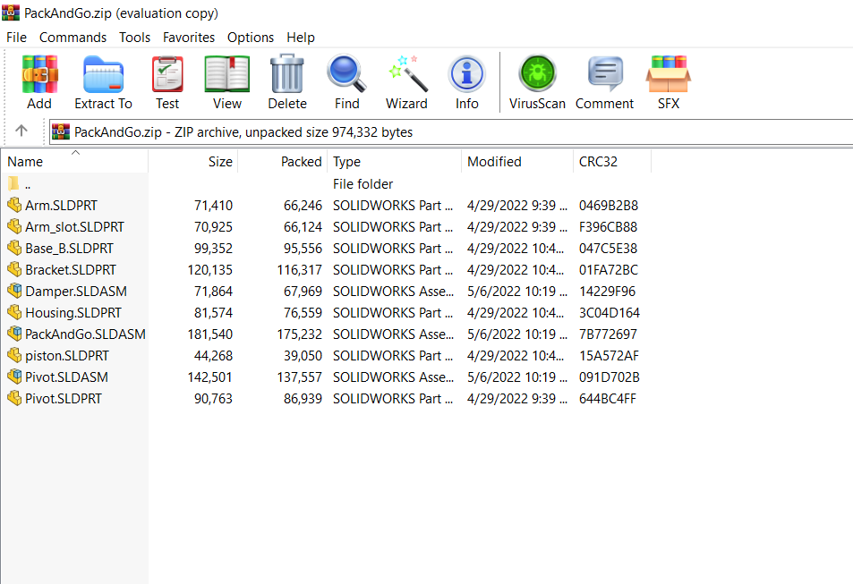Screen dimensions: 853x584
Task: Click the PackAndGo.SLDASM assembly icon
Action: 14,334
